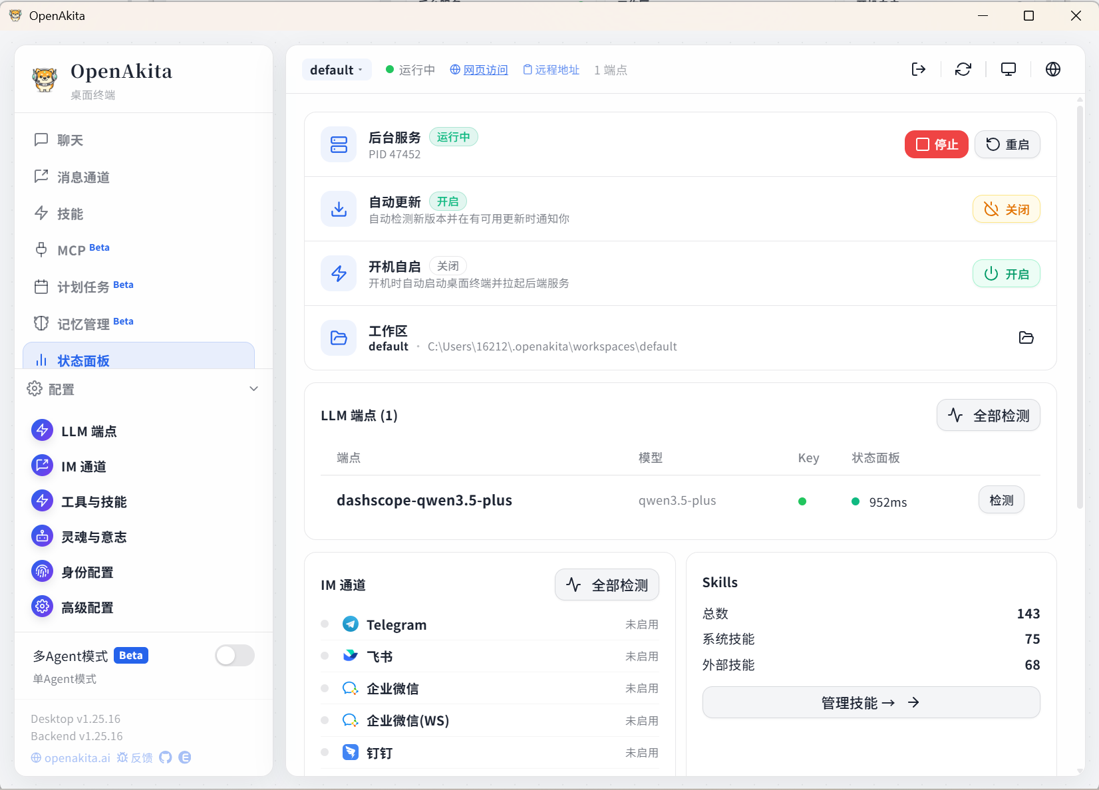Click the OpenAkita dog logo in the sidebar
Image resolution: width=1099 pixels, height=790 pixels.
45,80
